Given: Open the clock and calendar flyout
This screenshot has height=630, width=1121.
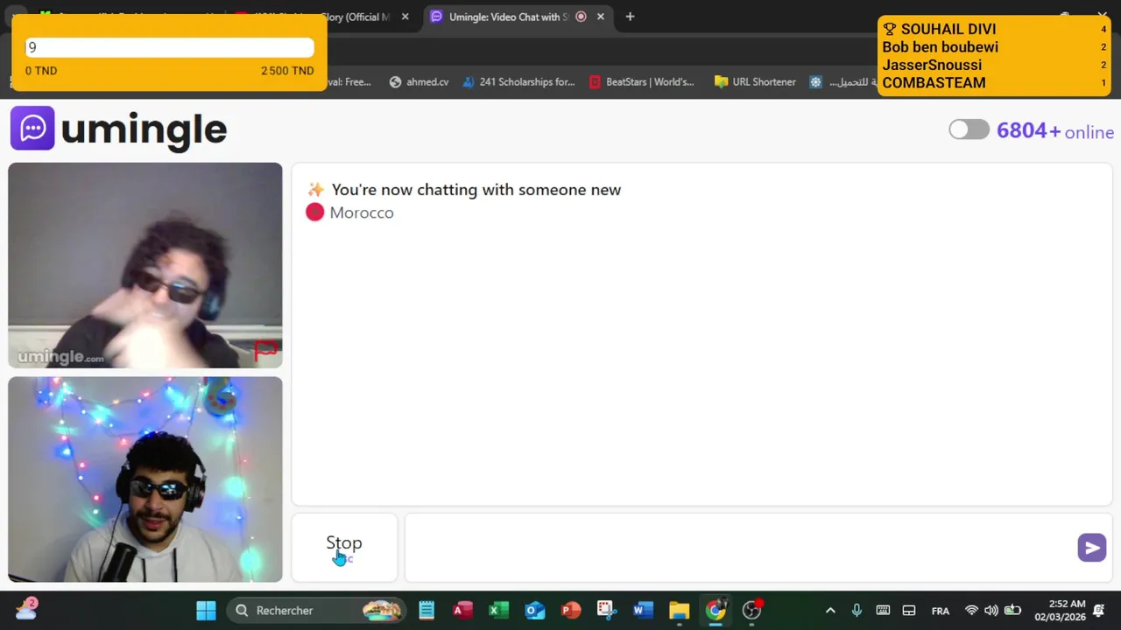Looking at the screenshot, I should tap(1060, 611).
